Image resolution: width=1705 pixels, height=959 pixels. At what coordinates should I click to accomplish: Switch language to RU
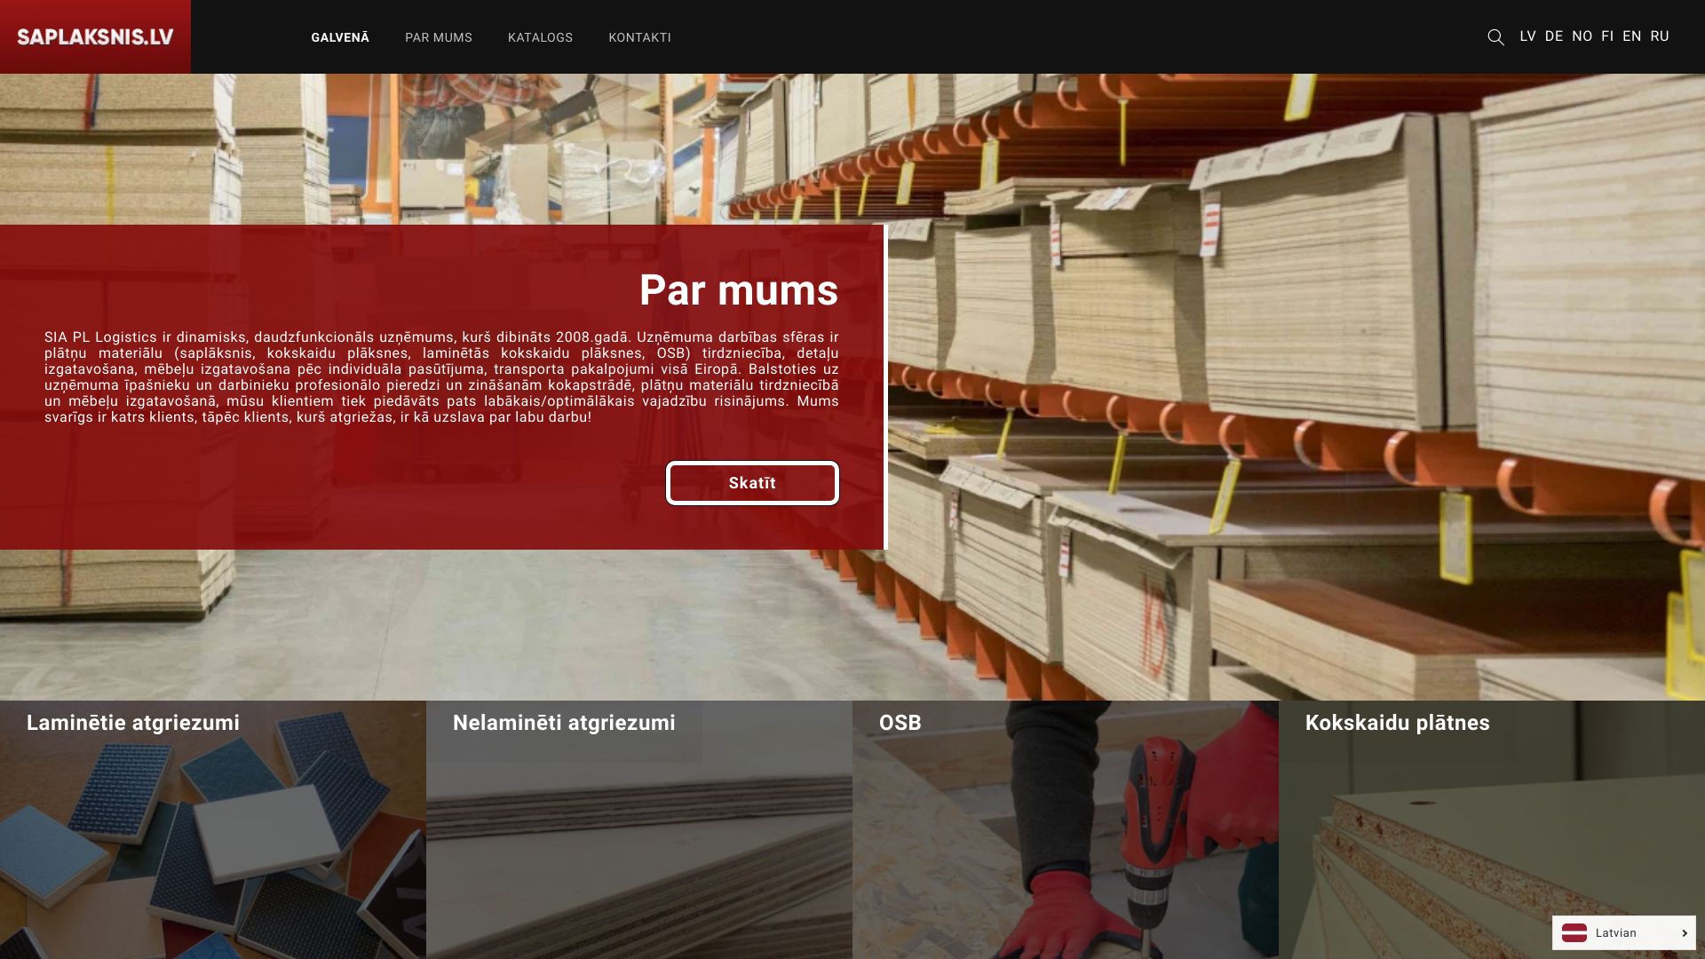(x=1660, y=36)
